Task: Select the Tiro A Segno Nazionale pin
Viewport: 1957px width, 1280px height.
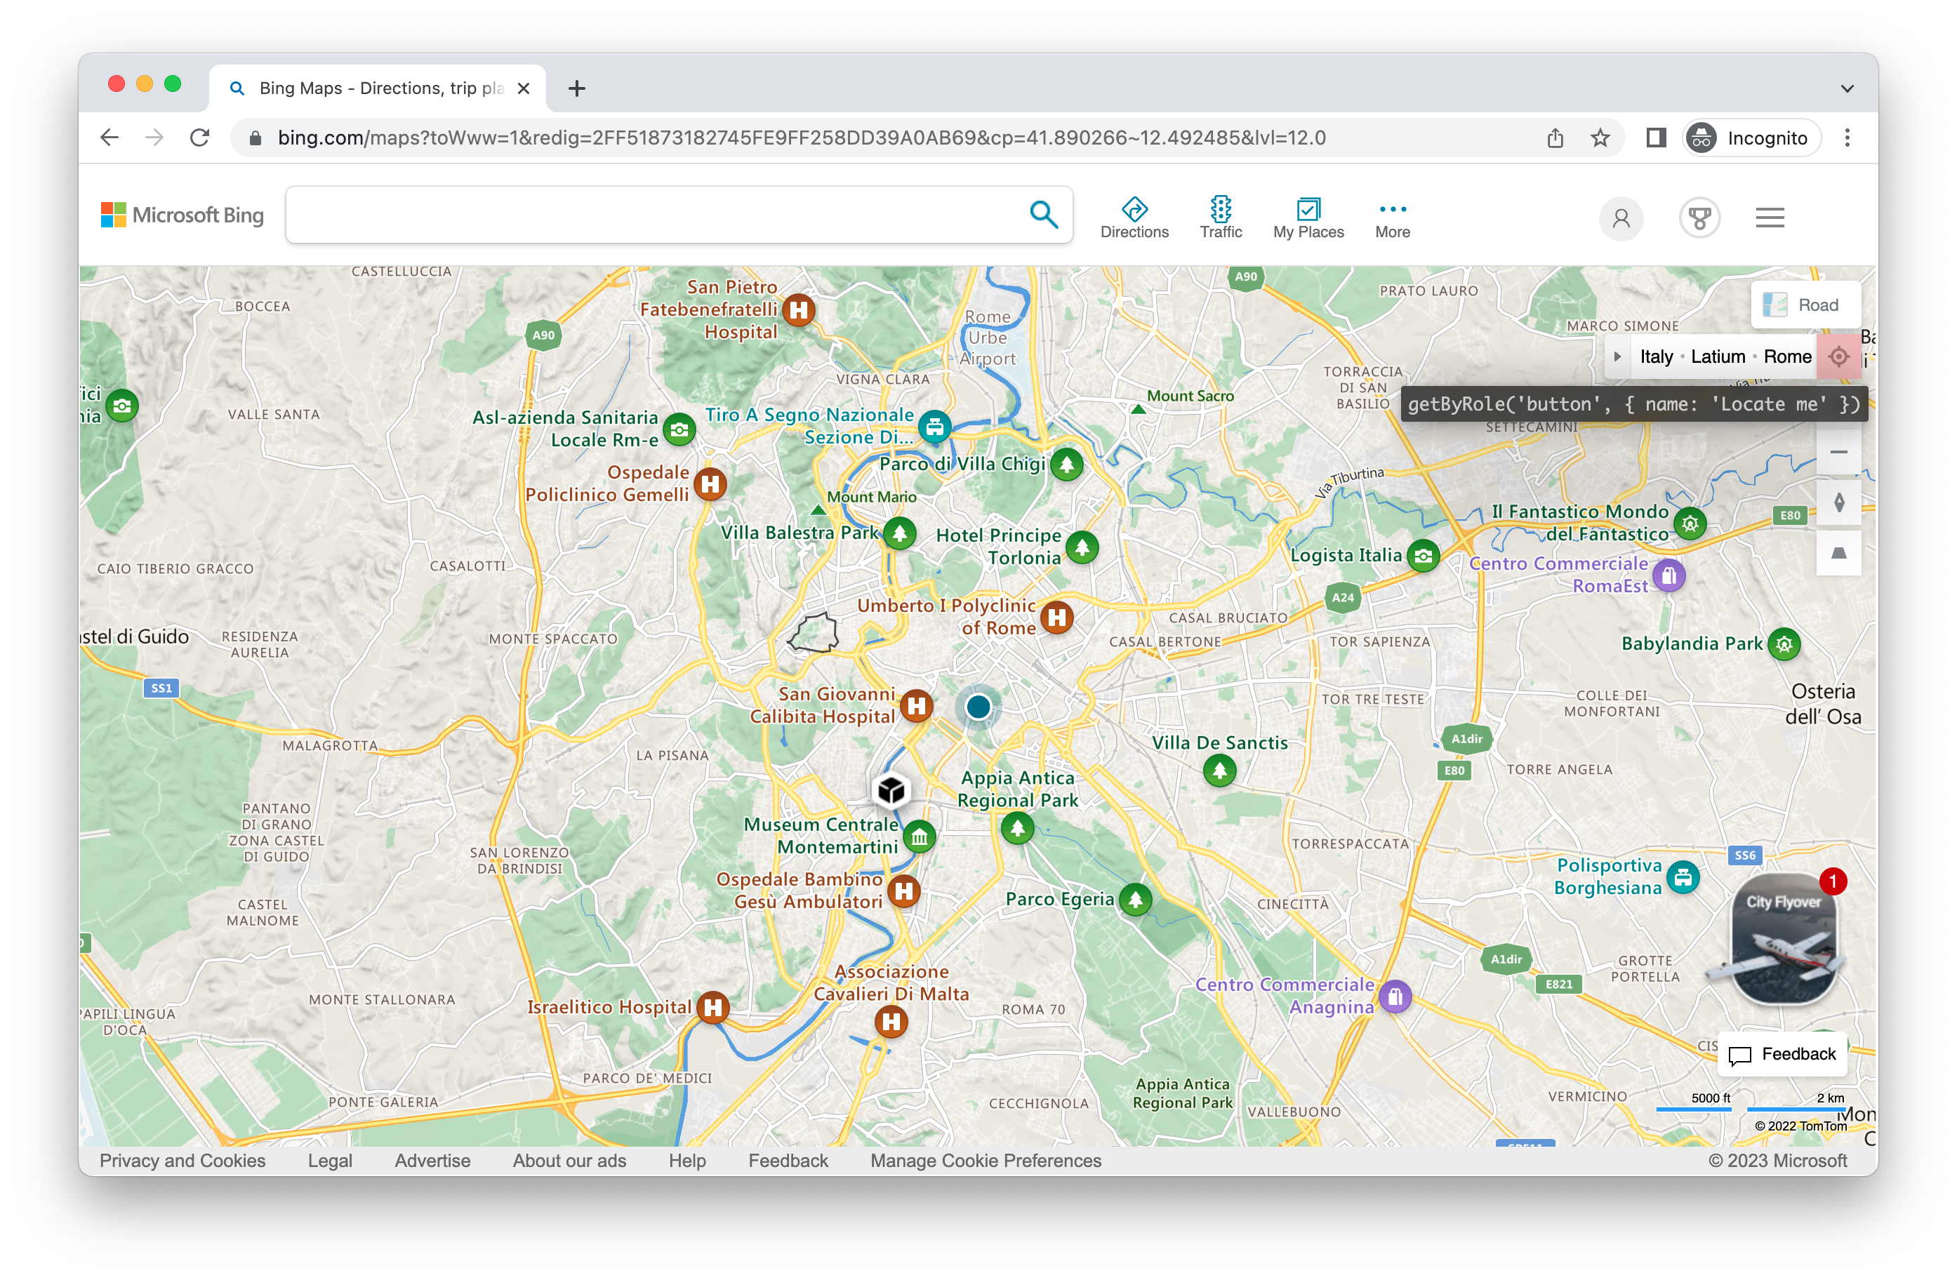Action: pyautogui.click(x=934, y=427)
